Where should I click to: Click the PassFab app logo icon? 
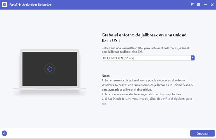(4, 5)
